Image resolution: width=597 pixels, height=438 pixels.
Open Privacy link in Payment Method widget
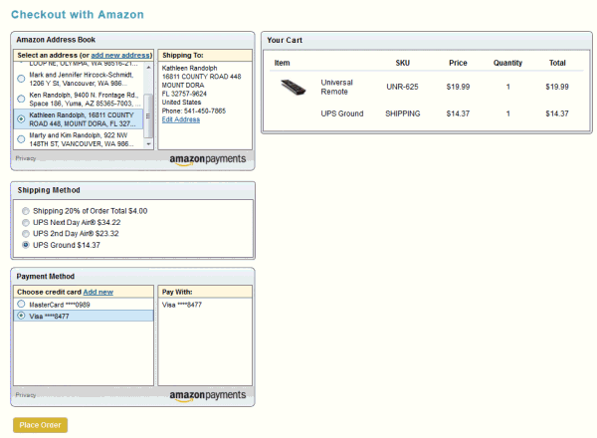pyautogui.click(x=26, y=395)
